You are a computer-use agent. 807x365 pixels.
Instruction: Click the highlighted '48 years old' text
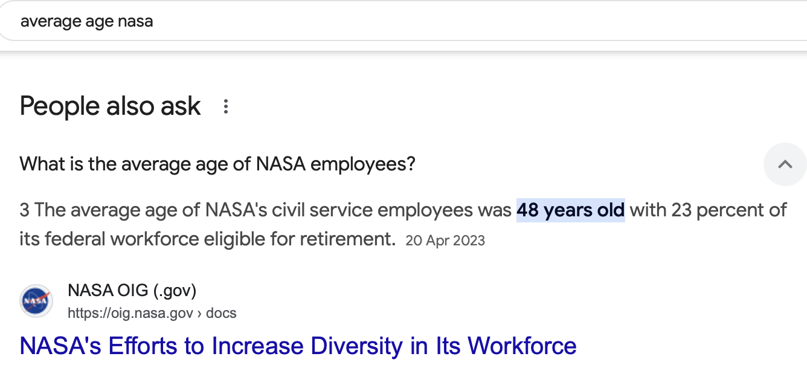[x=570, y=210]
